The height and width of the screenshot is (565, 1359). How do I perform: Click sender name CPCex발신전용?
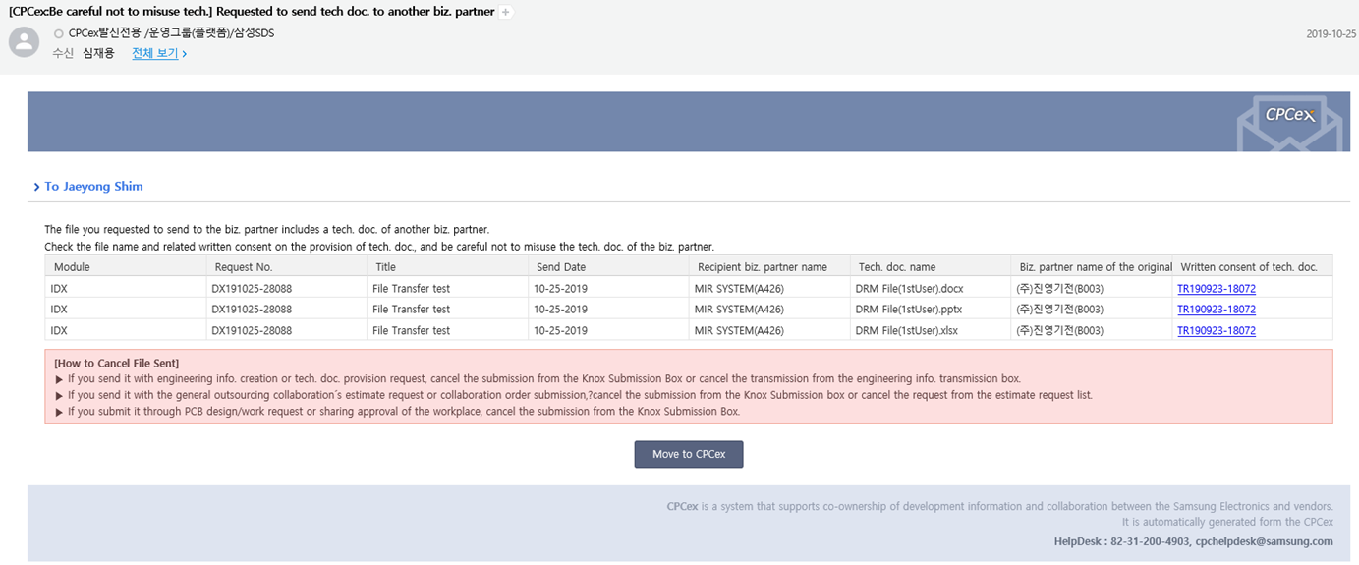click(105, 33)
